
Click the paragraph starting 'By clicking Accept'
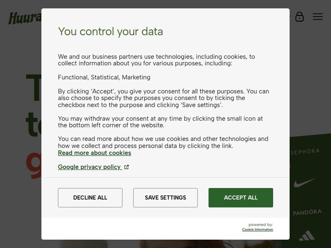click(x=163, y=98)
